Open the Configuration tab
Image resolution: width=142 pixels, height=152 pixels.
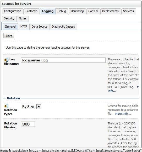coord(13,11)
